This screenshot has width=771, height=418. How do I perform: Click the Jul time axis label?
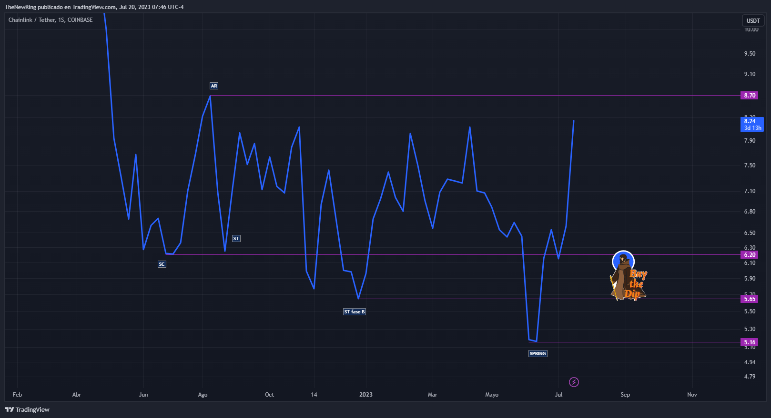tap(558, 395)
